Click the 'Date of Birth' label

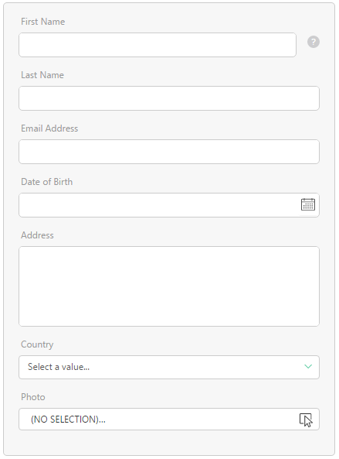pos(46,182)
